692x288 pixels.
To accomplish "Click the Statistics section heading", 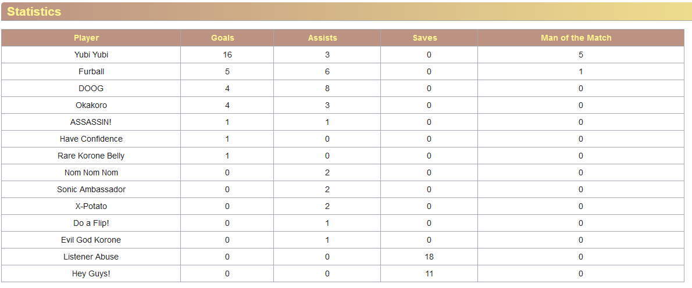I will 34,12.
